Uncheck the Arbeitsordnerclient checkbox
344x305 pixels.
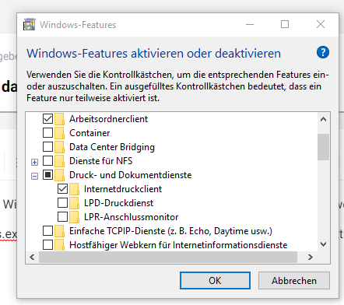click(47, 119)
